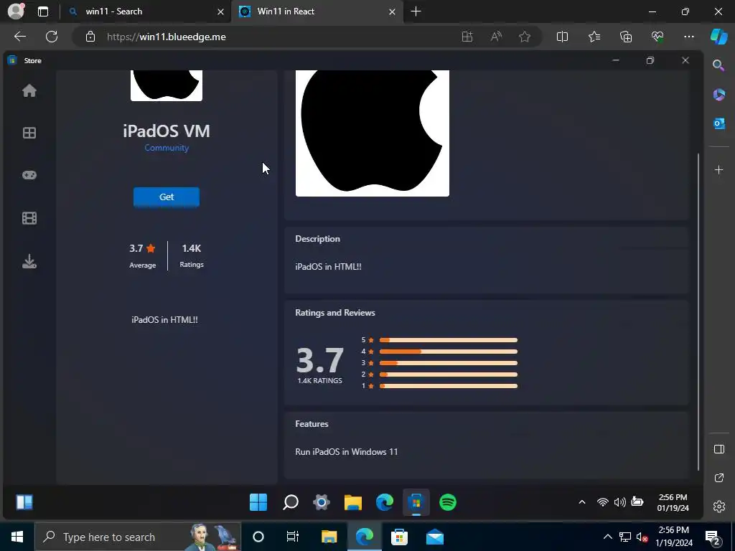Open the apps available icon in address bar
Viewport: 735px width, 551px height.
(x=467, y=37)
